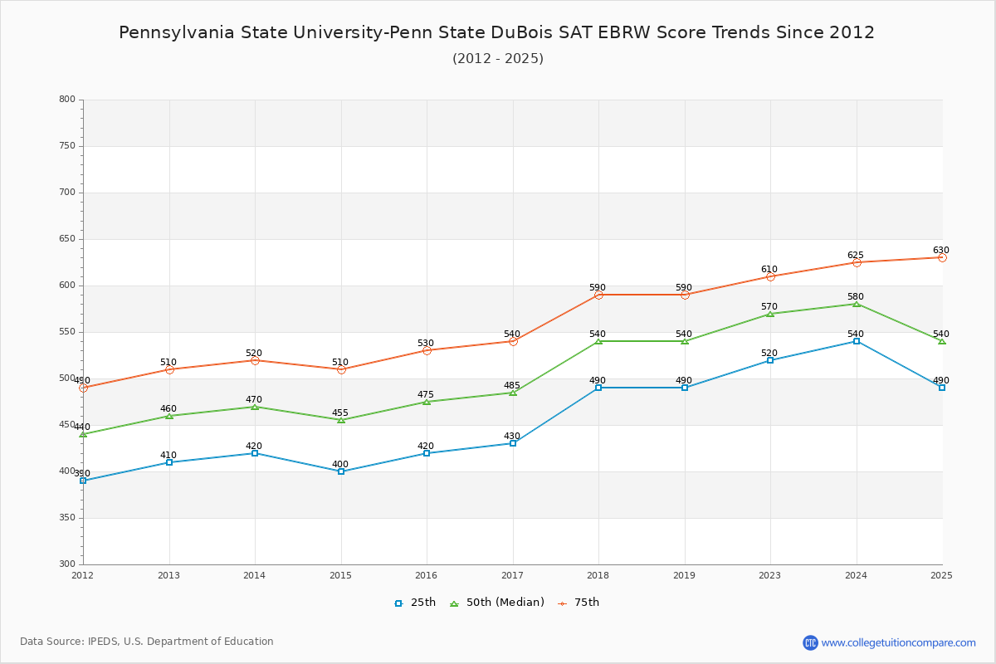Image resolution: width=996 pixels, height=664 pixels.
Task: Click the 2017 75th percentile point at 540
Action: click(513, 341)
